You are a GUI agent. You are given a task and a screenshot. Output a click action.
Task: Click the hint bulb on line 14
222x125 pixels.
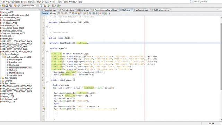[44, 43]
